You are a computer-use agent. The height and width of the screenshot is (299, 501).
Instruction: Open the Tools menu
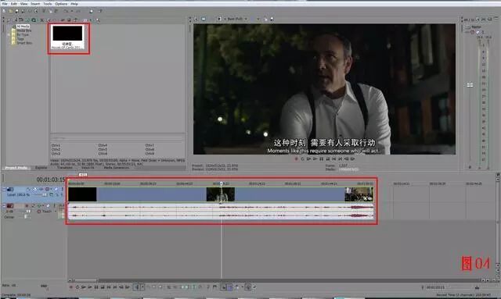(x=48, y=4)
